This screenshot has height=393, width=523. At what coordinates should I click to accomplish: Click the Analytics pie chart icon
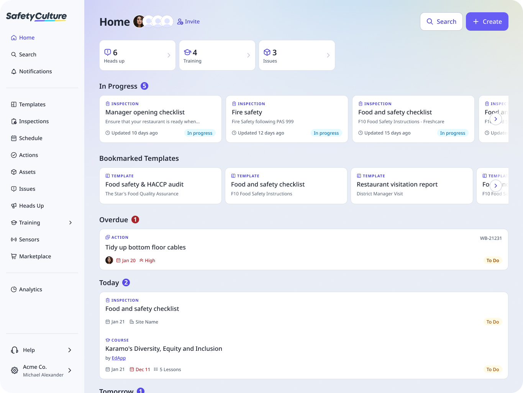pyautogui.click(x=14, y=289)
